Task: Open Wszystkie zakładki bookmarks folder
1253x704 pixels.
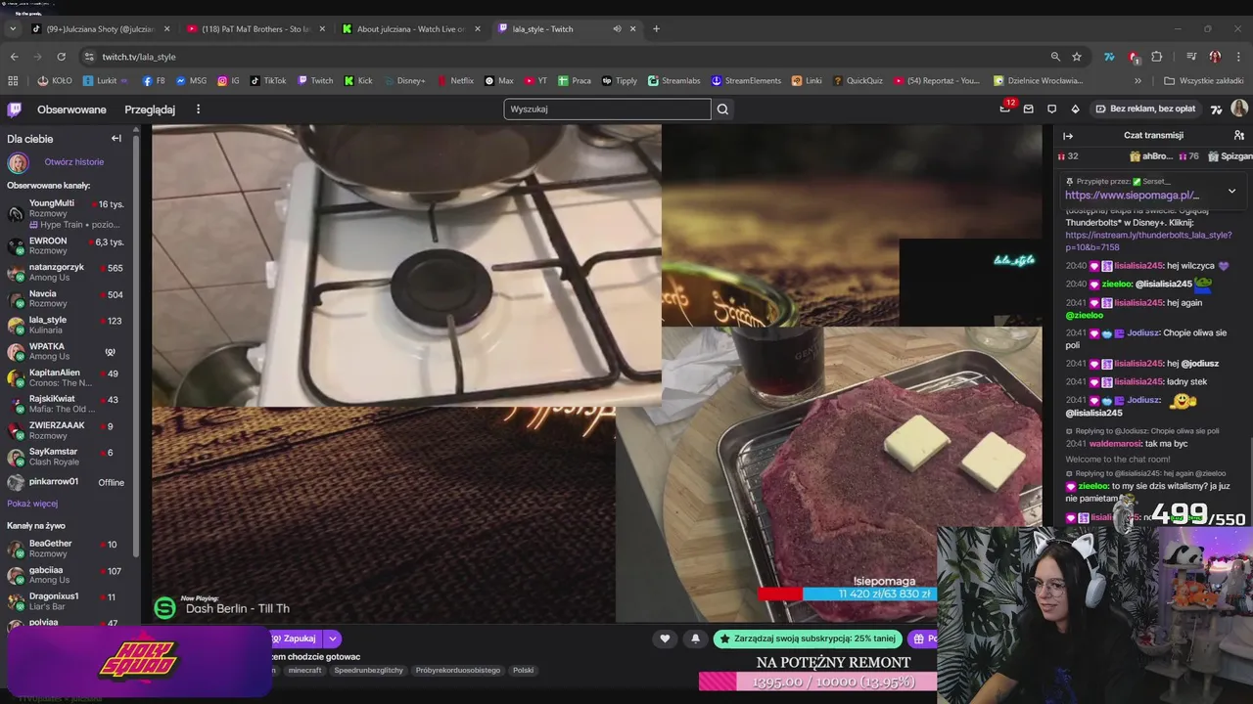Action: coord(1203,81)
